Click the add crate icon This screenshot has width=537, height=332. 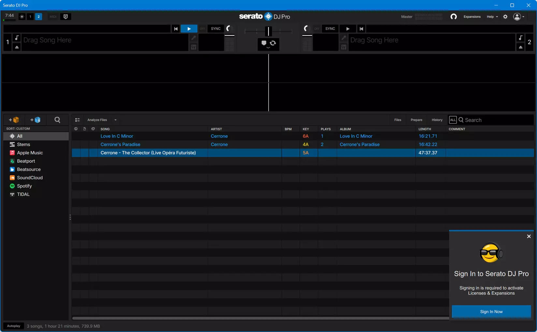click(14, 120)
